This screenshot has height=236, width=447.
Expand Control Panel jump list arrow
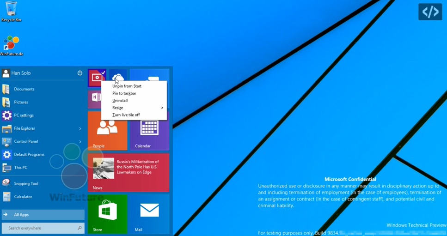pyautogui.click(x=80, y=142)
